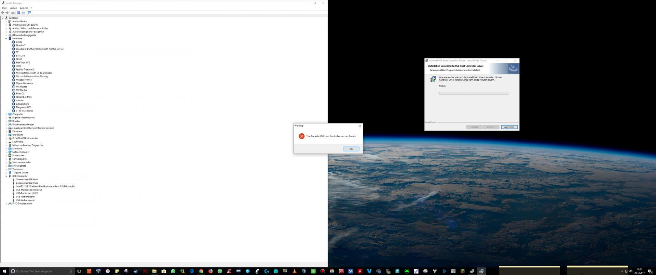
Task: Open the Windows Start menu
Action: click(x=4, y=271)
